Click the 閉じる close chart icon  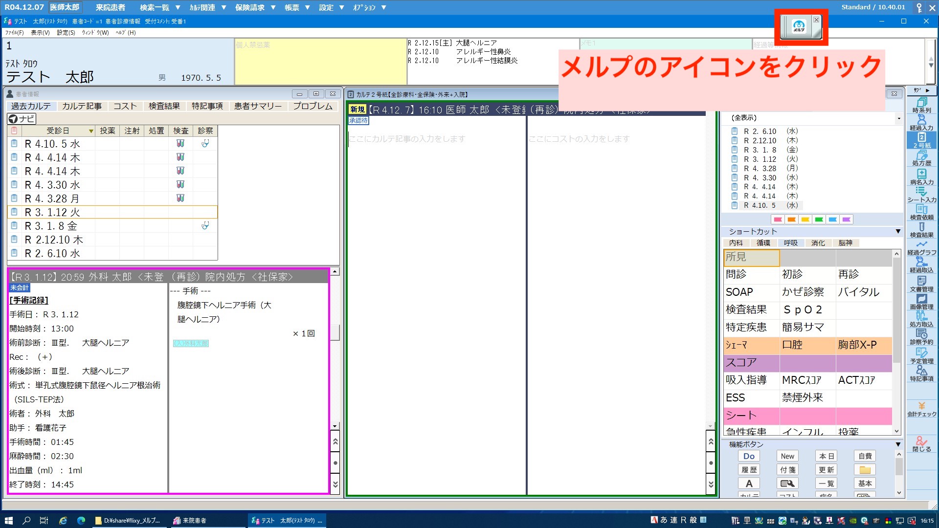pos(922,444)
